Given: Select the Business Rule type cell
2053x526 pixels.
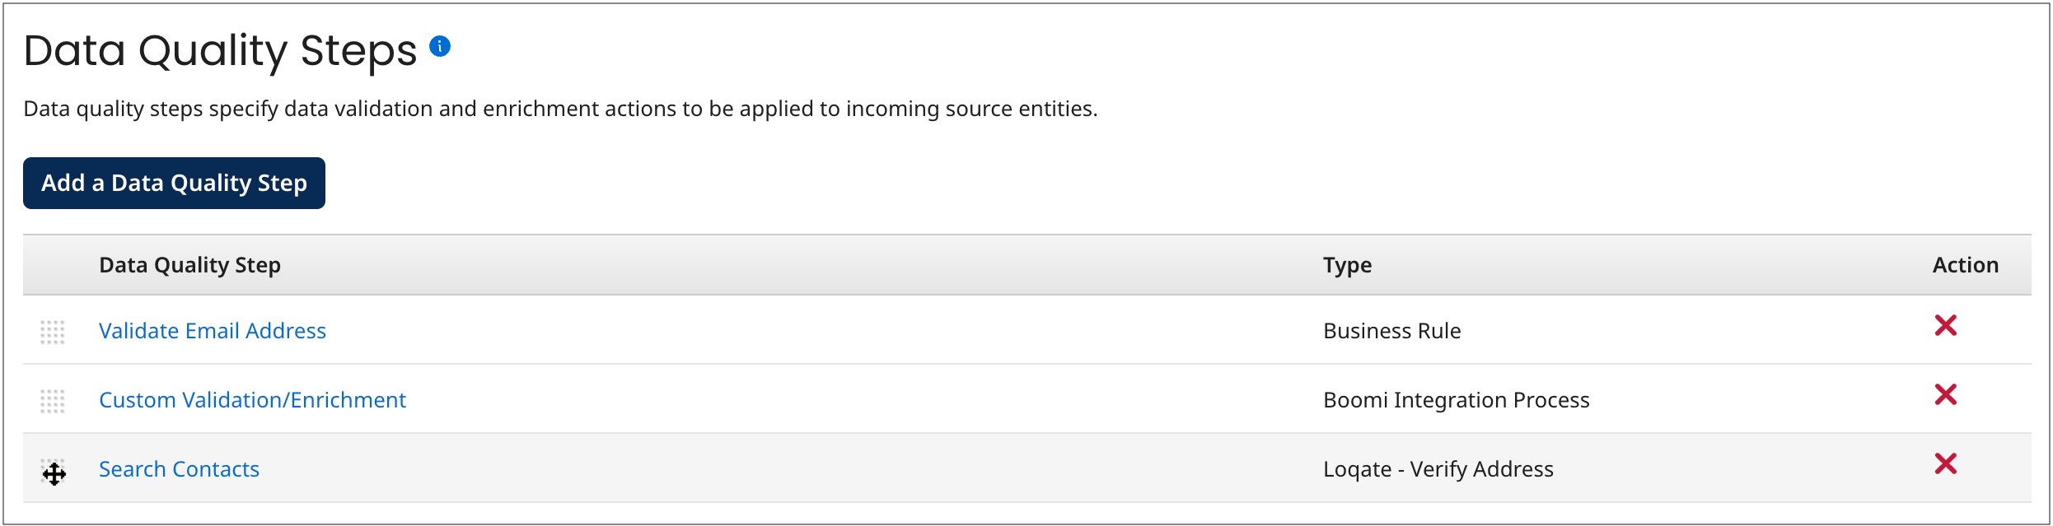Looking at the screenshot, I should [x=1392, y=331].
